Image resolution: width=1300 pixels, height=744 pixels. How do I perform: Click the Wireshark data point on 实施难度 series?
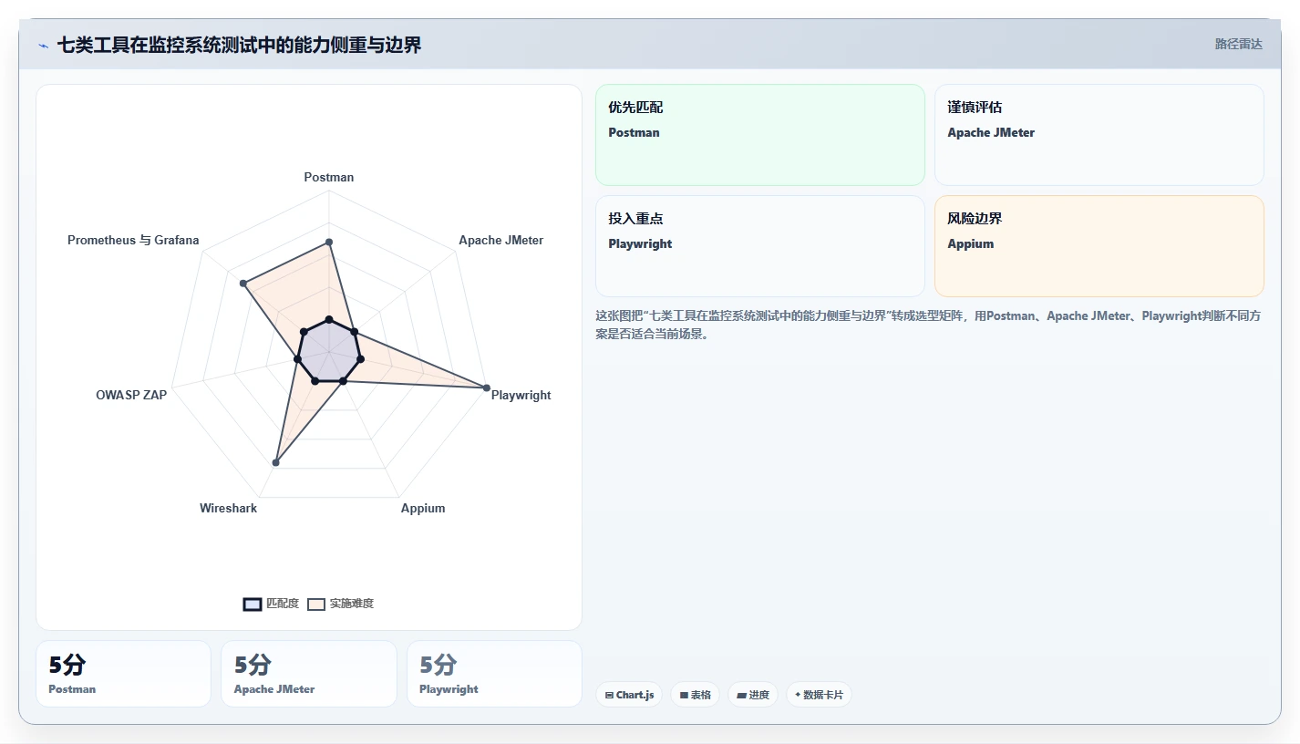pyautogui.click(x=276, y=463)
